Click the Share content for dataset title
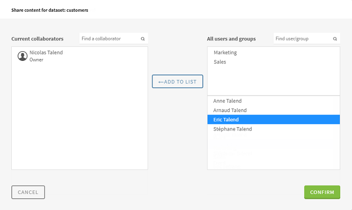 pos(50,10)
